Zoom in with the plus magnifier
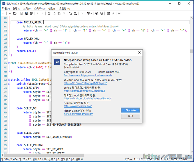 (97, 13)
